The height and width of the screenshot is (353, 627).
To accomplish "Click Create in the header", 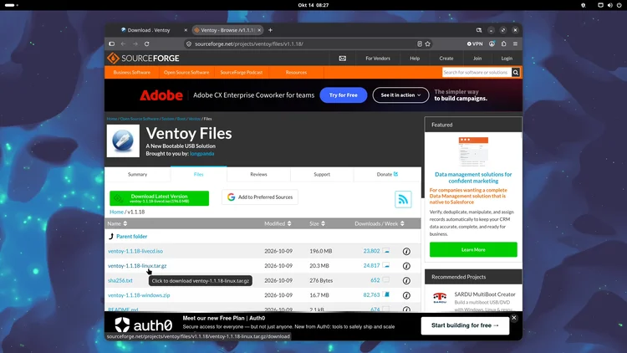I will pyautogui.click(x=446, y=59).
